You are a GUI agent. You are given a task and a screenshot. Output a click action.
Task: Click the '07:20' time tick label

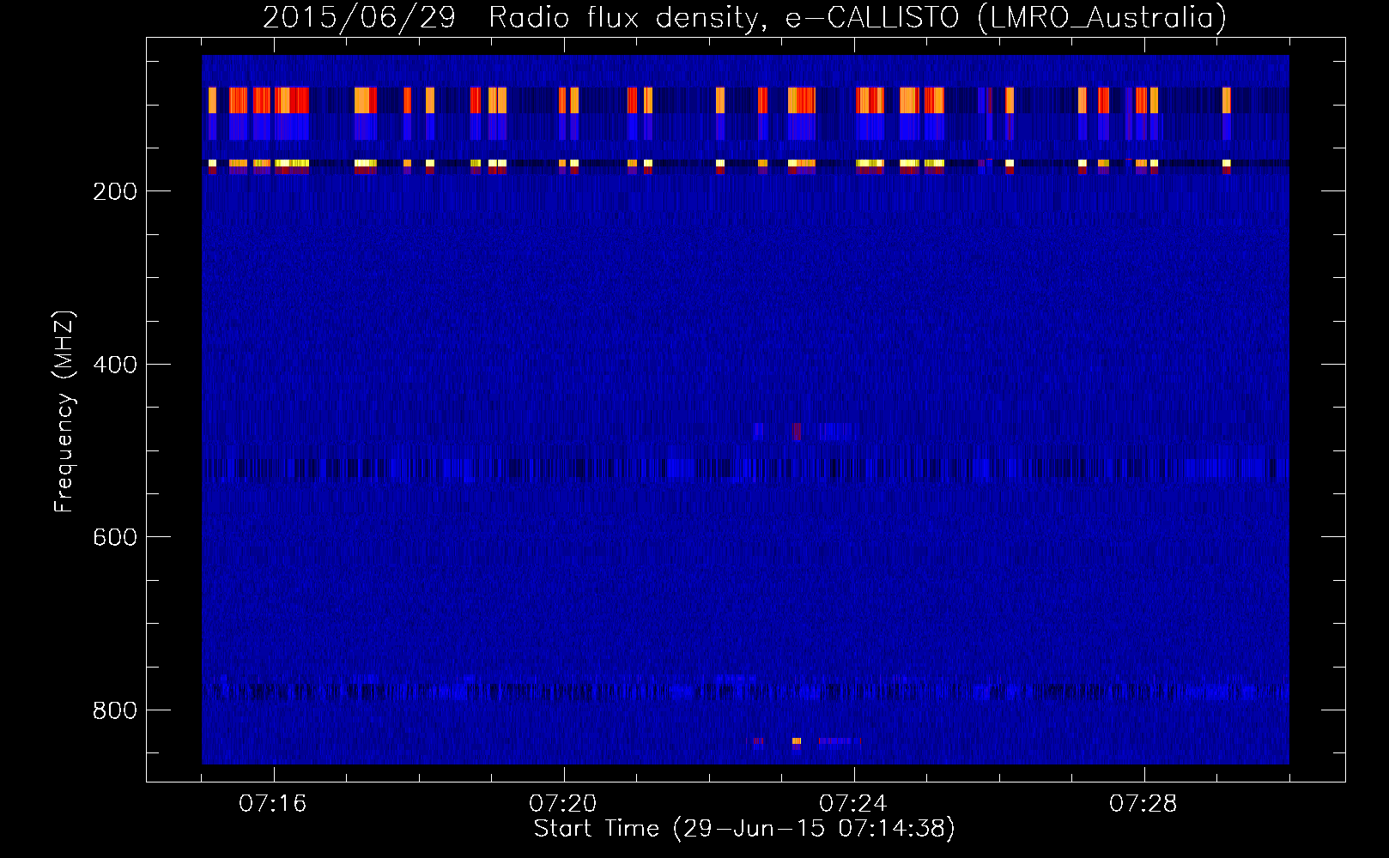click(x=563, y=803)
